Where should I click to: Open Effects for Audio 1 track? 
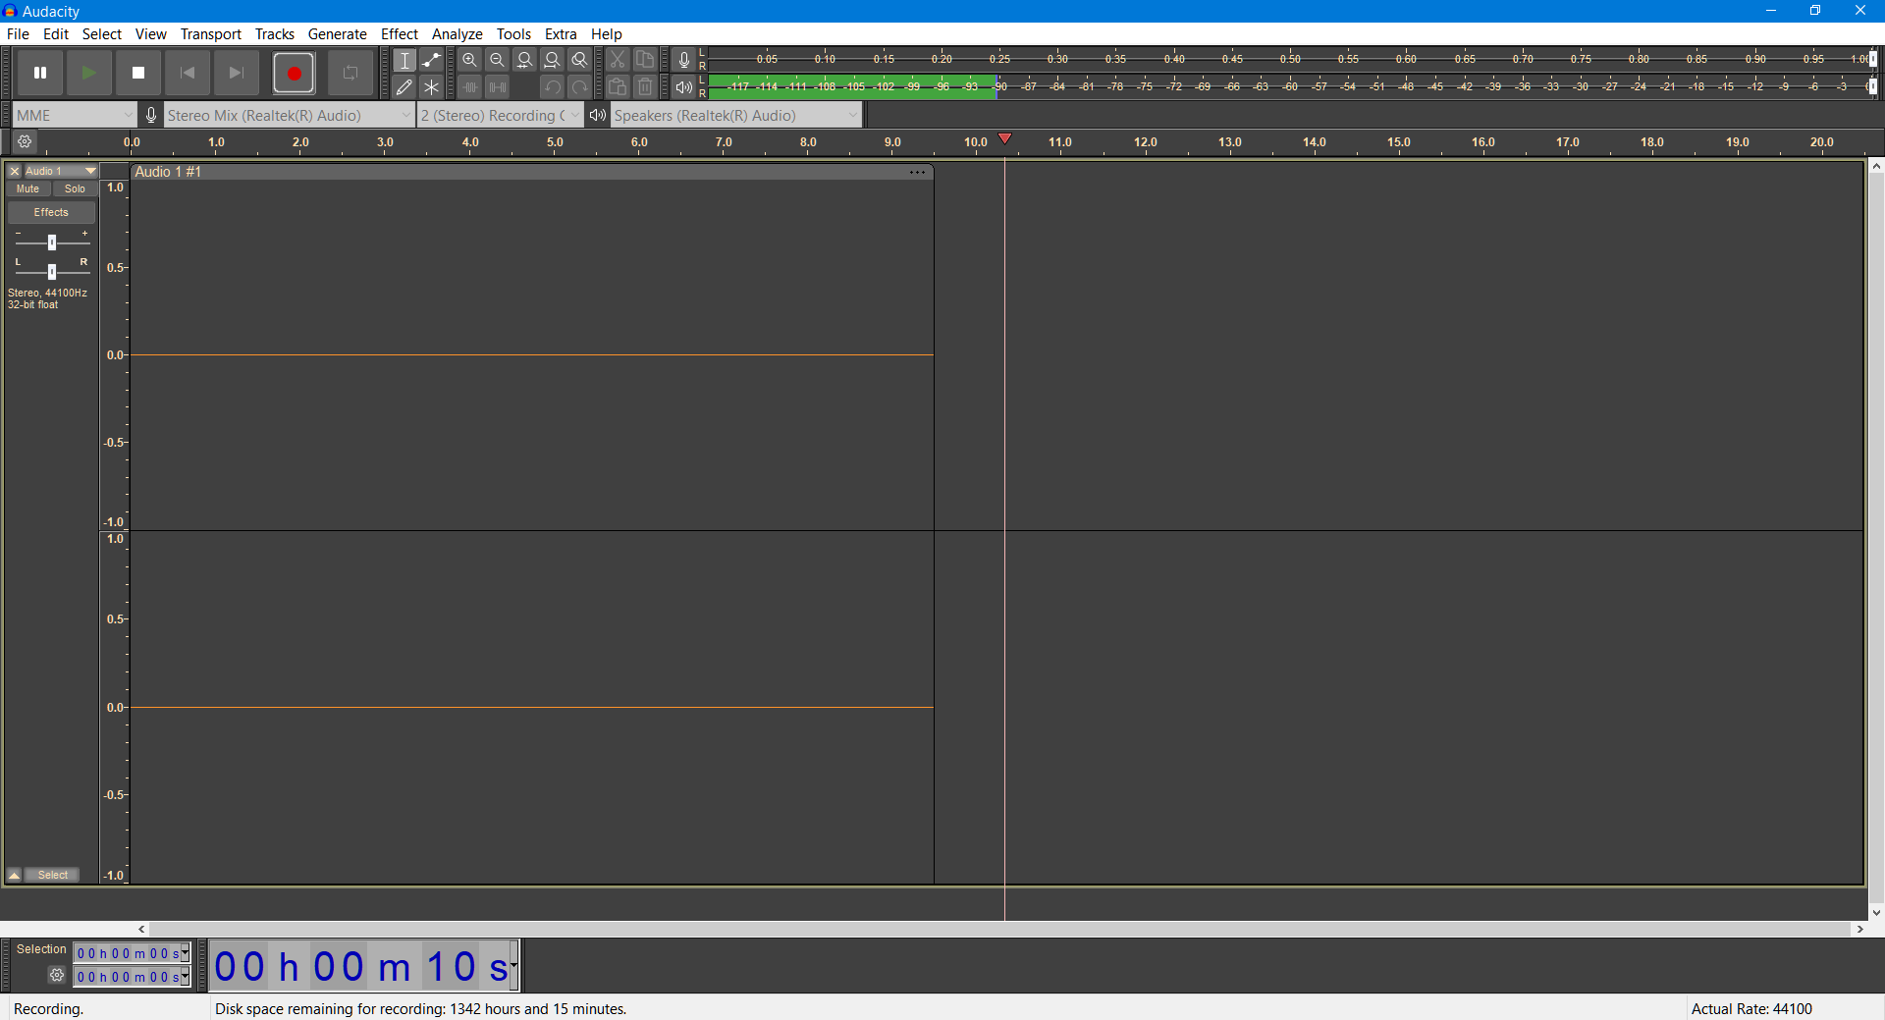(x=51, y=212)
